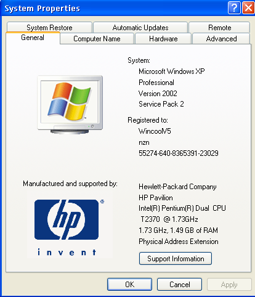Image resolution: width=255 pixels, height=297 pixels.
Task: Click the 1.73 GHz, 1.49 GB of RAM line
Action: pyautogui.click(x=178, y=230)
